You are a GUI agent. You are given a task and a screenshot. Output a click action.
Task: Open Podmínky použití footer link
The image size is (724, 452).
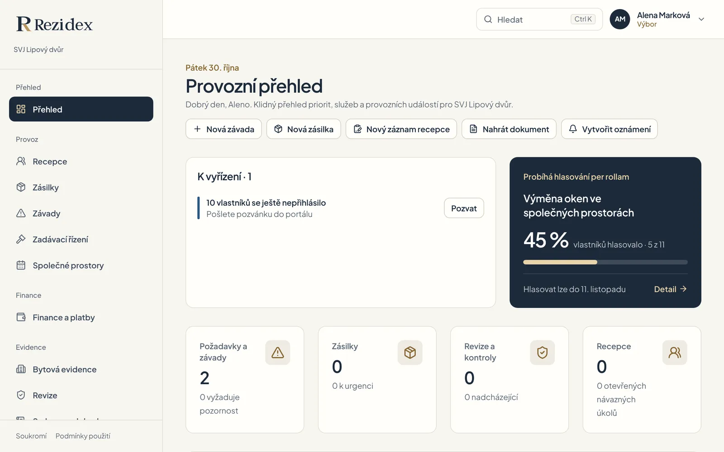click(x=83, y=436)
